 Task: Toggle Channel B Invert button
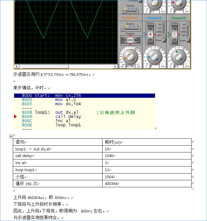(x=164, y=40)
